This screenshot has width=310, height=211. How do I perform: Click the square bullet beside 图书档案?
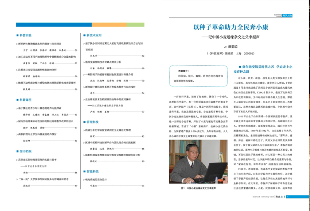18,150
